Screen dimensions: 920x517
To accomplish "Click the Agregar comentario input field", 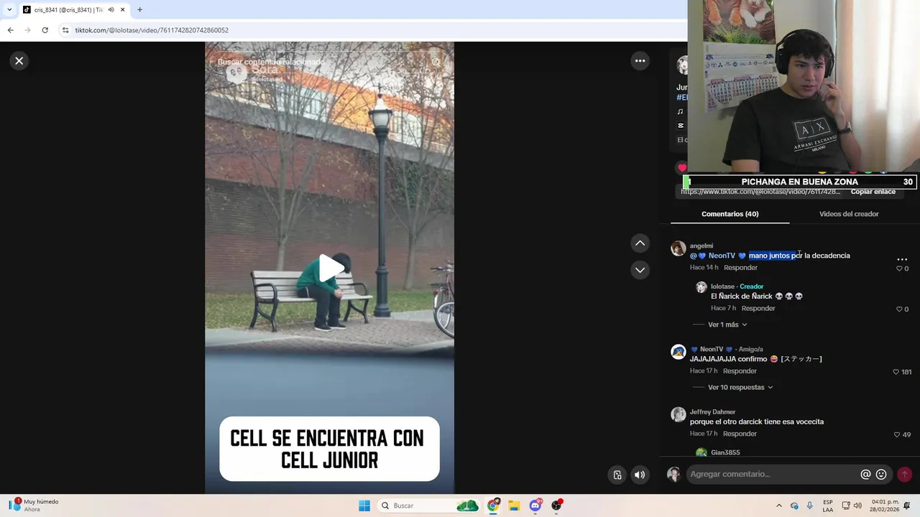I will tap(773, 474).
